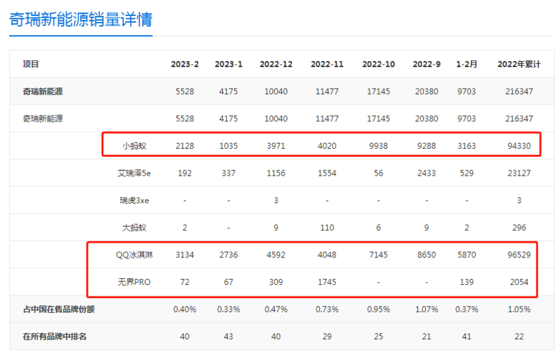The height and width of the screenshot is (352, 556).
Task: Select the 2022-12 column header
Action: tap(276, 64)
